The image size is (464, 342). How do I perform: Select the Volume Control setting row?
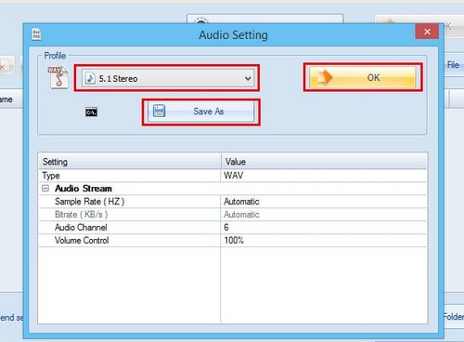233,241
